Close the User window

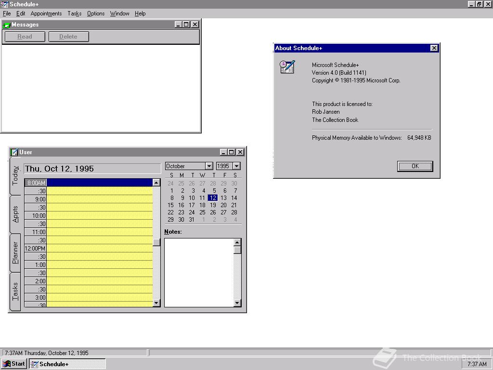click(x=240, y=152)
